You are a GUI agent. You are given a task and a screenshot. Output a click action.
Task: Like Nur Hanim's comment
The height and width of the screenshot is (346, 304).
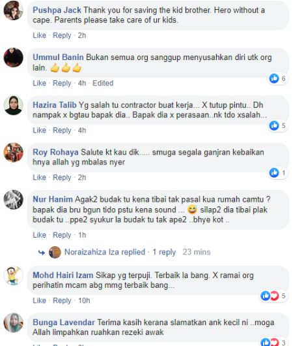click(x=39, y=235)
